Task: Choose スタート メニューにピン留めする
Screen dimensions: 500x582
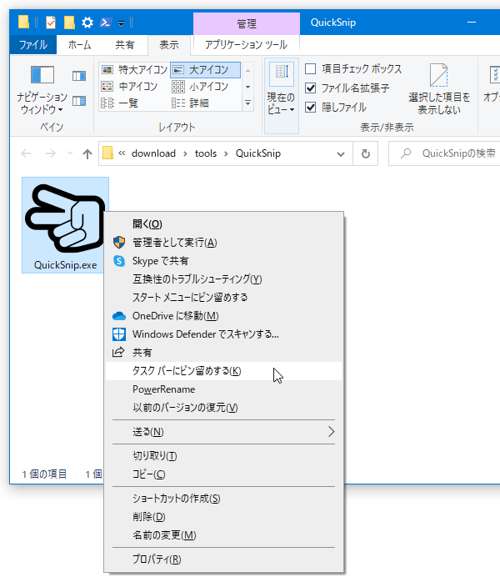Action: [223, 298]
